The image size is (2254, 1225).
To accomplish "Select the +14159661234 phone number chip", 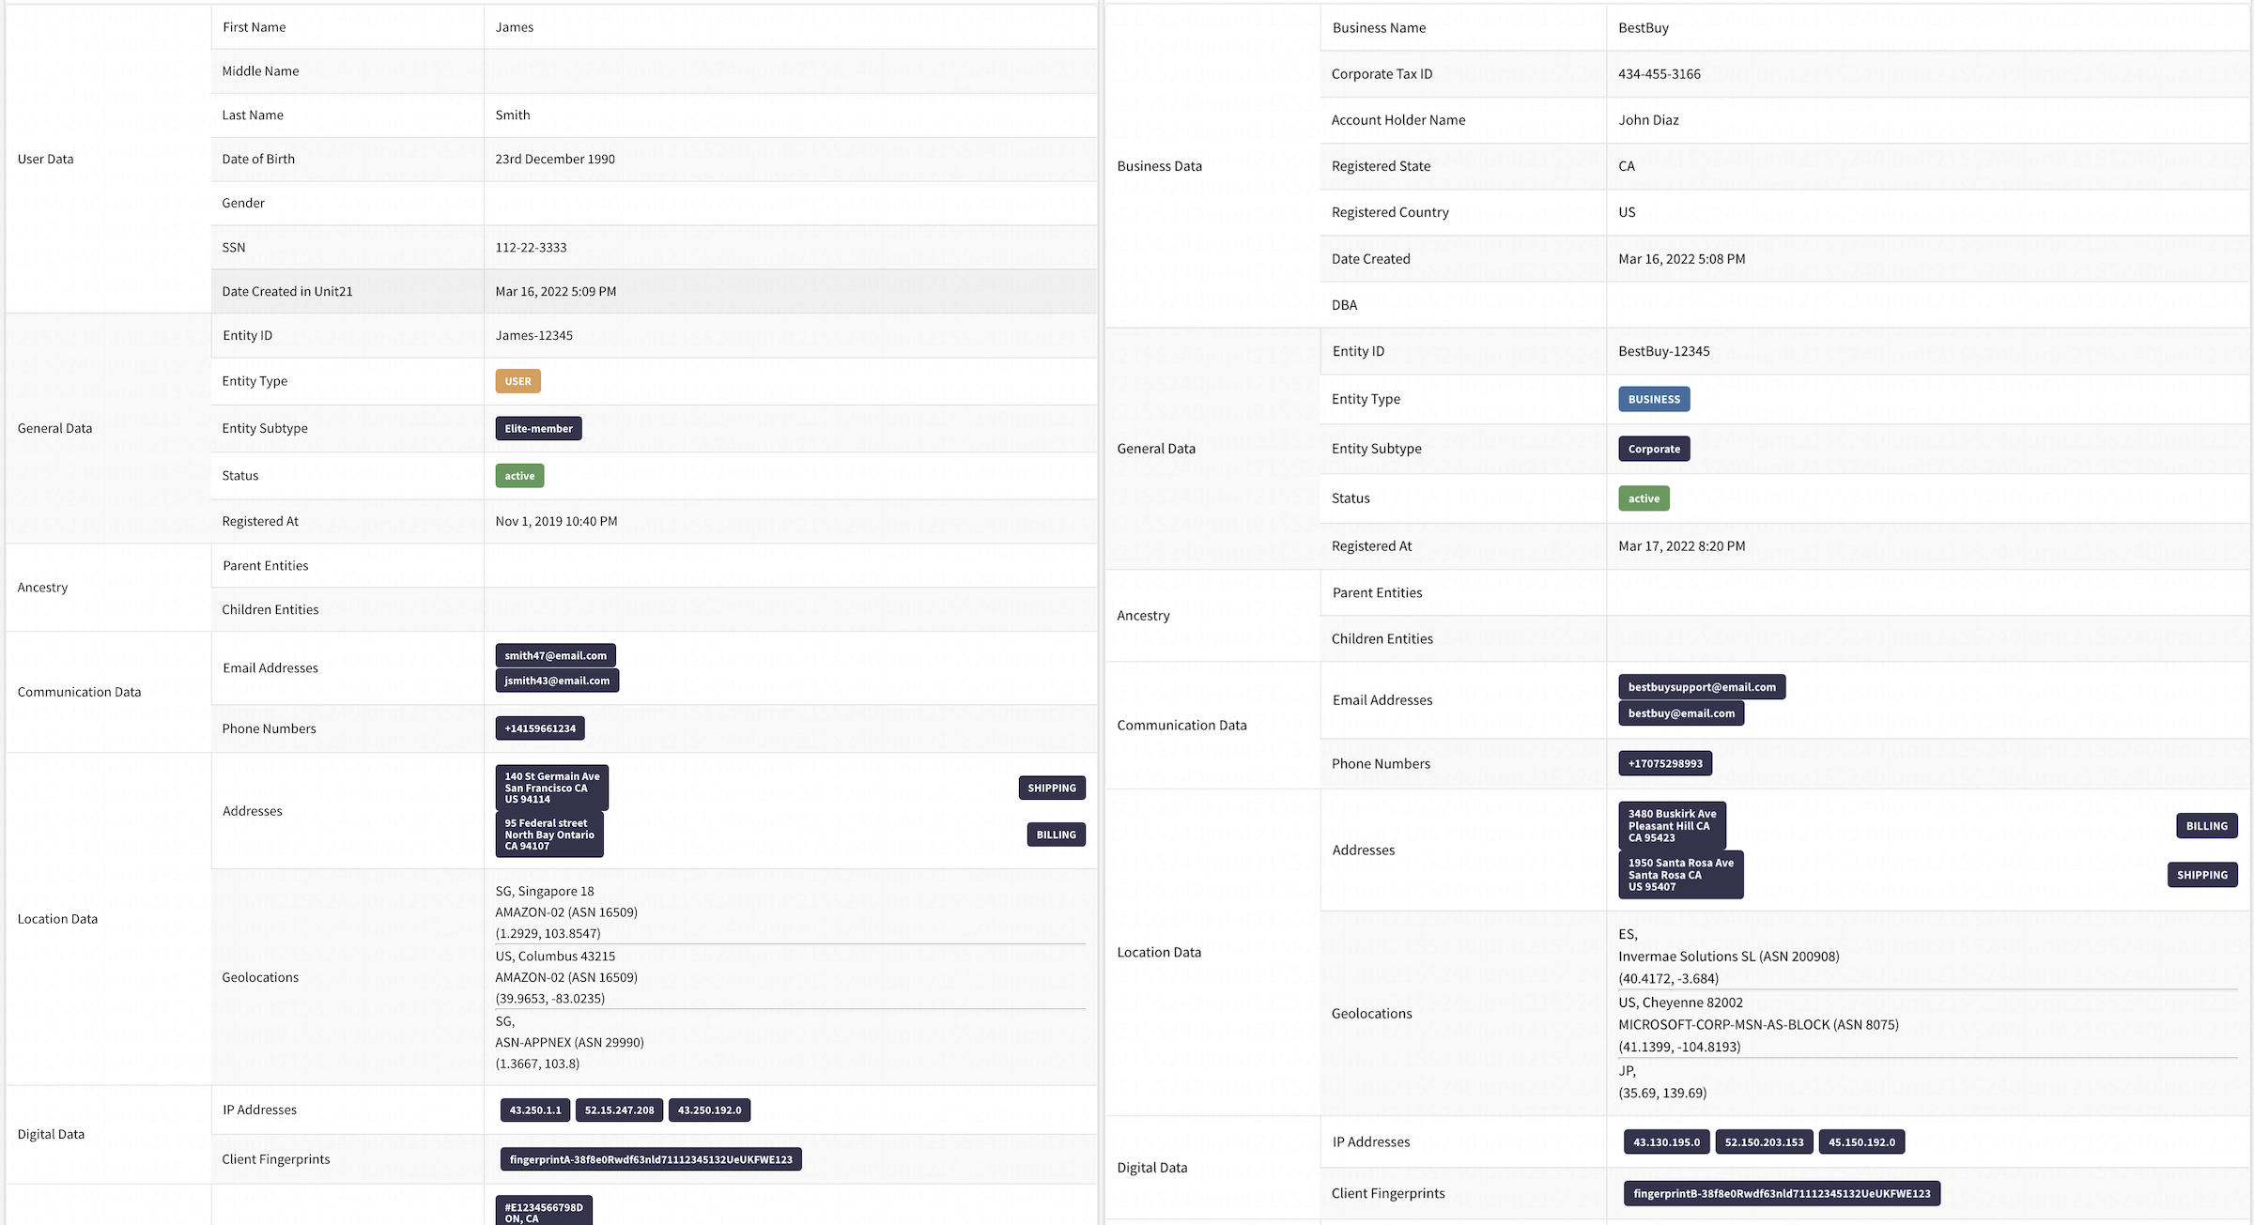I will click(x=540, y=728).
